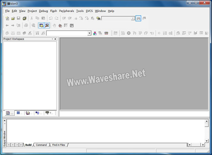The image size is (212, 155).
Task: Click the Build target icon
Action: [13, 33]
